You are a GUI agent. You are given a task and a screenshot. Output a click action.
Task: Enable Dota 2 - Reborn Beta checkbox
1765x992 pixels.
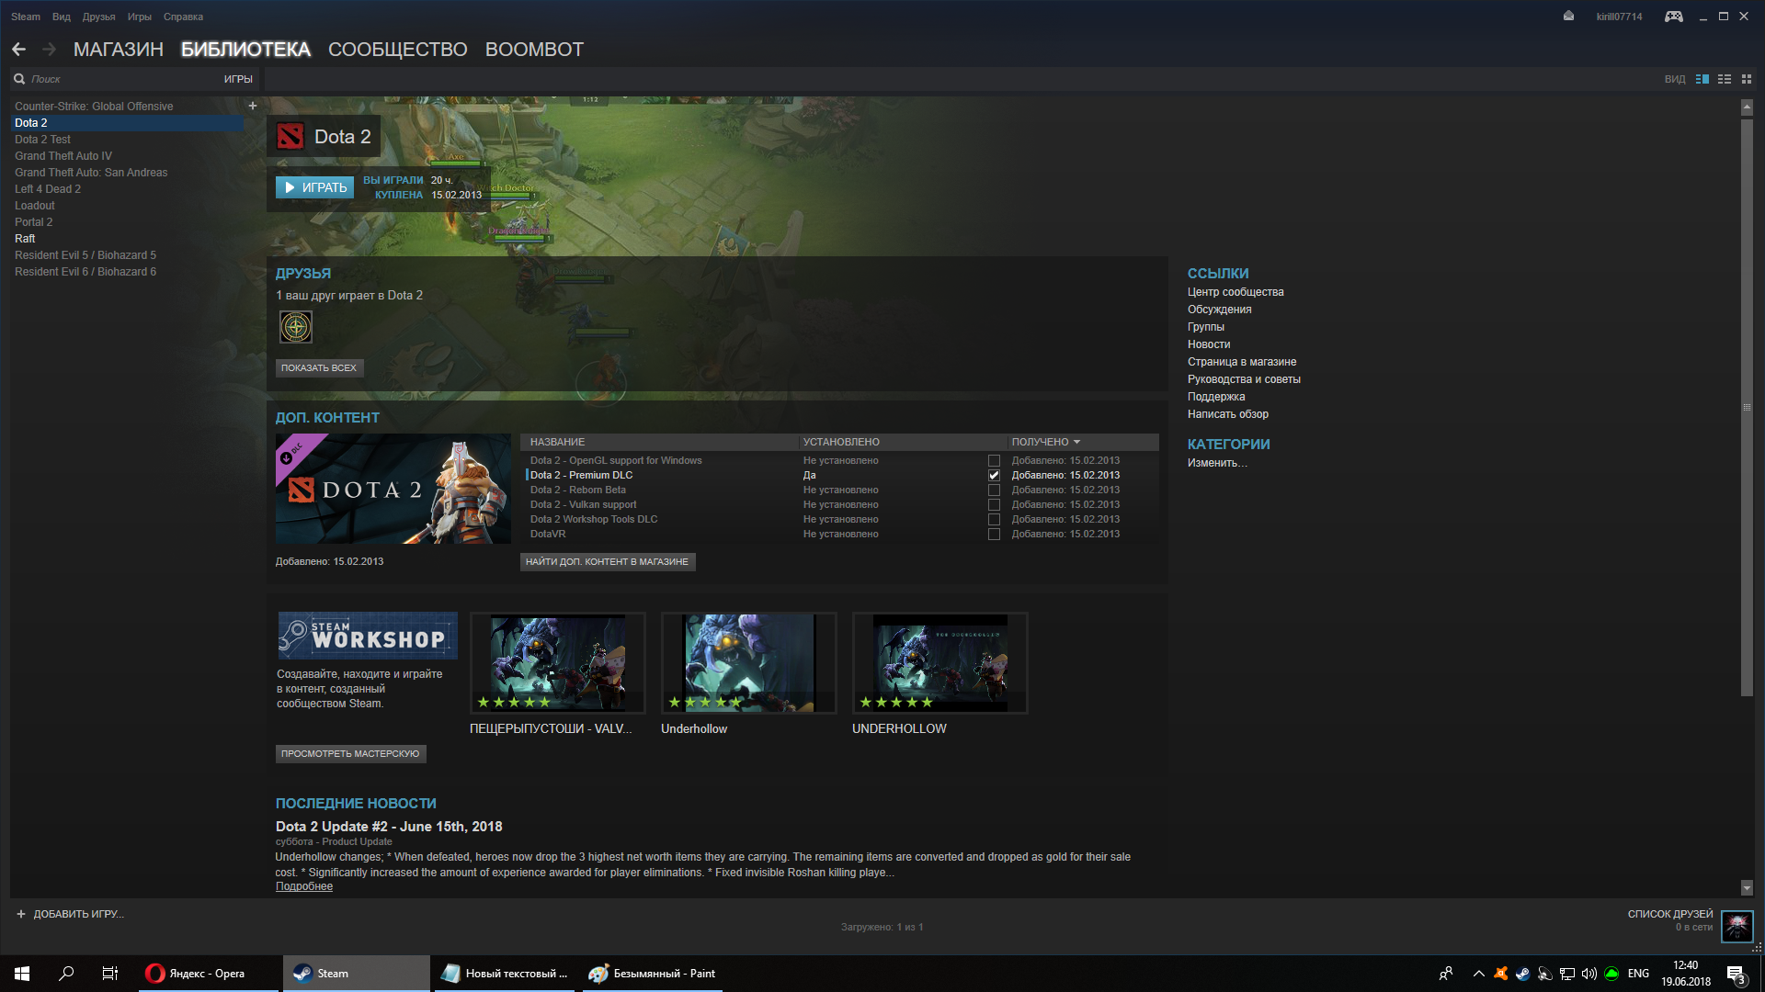994,490
